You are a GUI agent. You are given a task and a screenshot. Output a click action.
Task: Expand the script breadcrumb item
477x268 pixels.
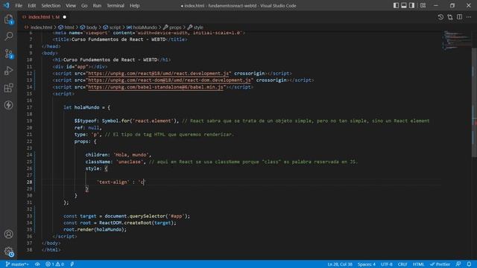[x=112, y=28]
